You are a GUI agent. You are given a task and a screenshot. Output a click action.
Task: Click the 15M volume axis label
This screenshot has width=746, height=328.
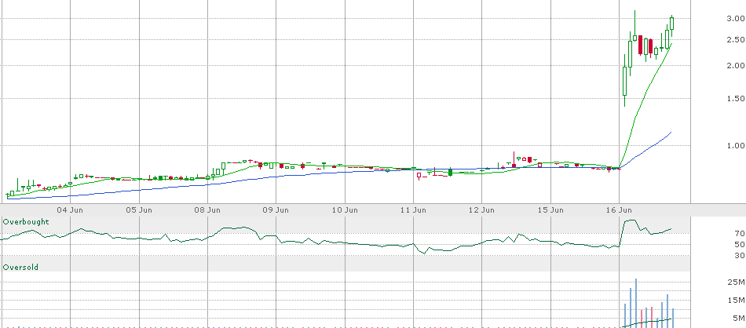[x=737, y=301]
